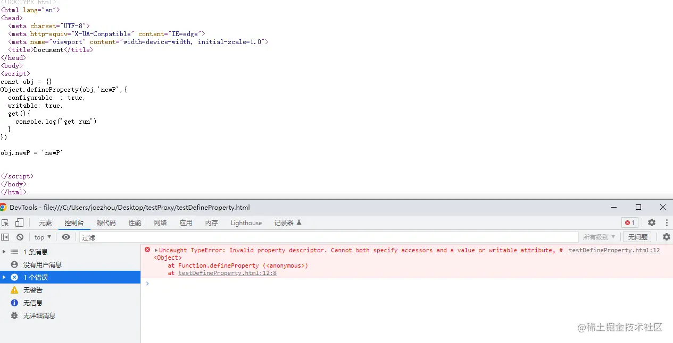The image size is (673, 343).
Task: Expand the 1 条消息 sidebar group
Action: click(x=4, y=252)
